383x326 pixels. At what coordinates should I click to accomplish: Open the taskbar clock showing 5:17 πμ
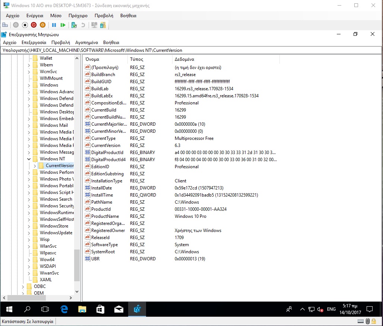point(350,309)
